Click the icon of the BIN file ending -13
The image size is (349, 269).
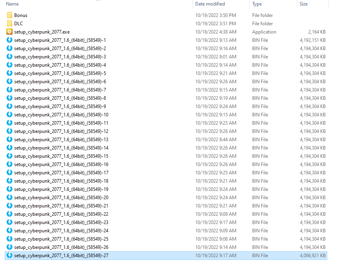click(x=9, y=140)
